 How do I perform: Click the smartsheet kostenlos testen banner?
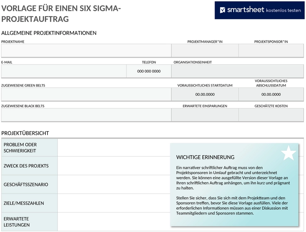pos(259,10)
